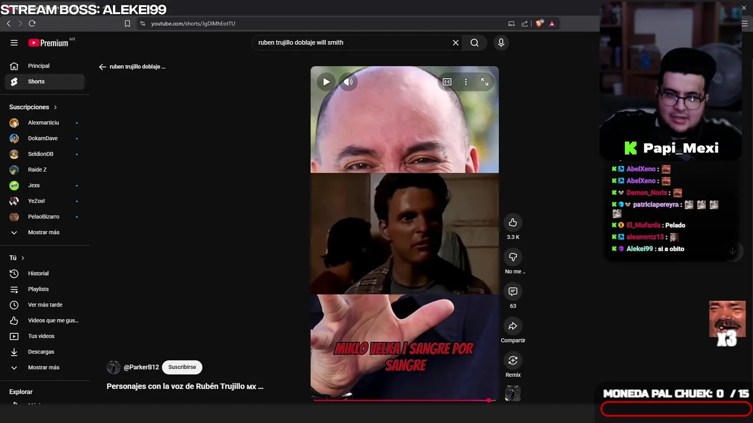Click El_Mufarda's chat message Pelado
The image size is (753, 423).
tap(675, 225)
